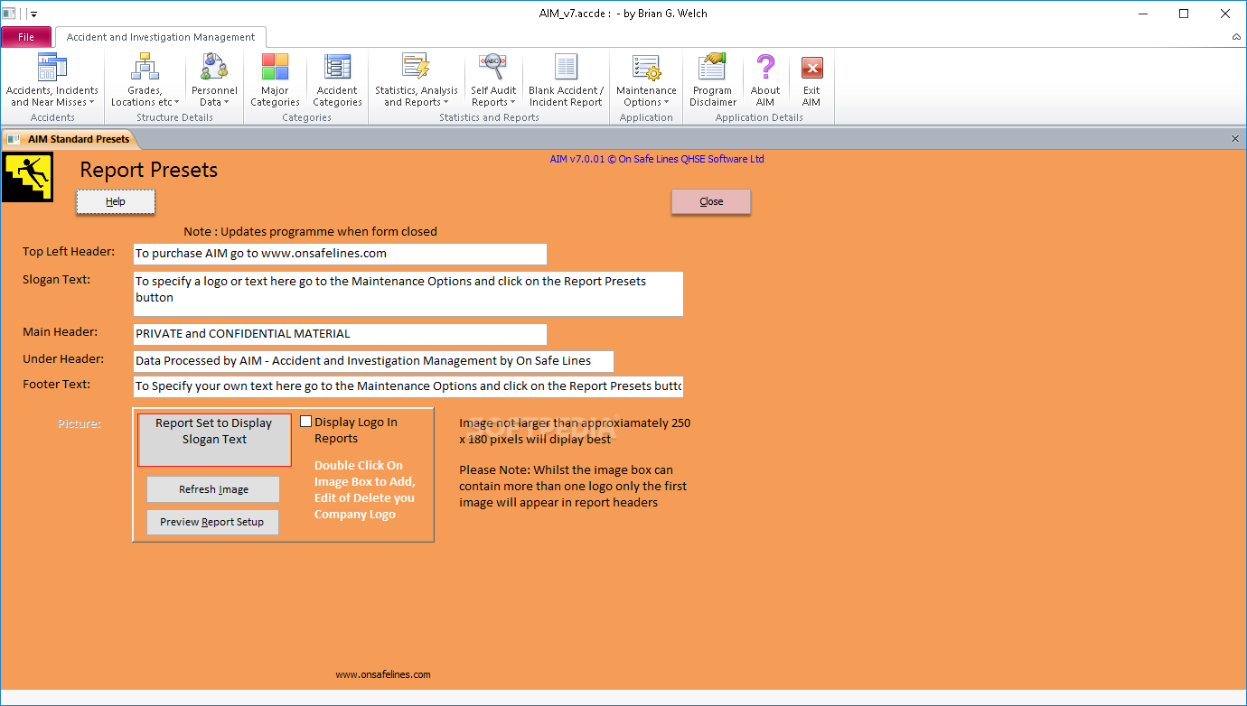Click the company logo image box
The height and width of the screenshot is (706, 1247).
[214, 440]
